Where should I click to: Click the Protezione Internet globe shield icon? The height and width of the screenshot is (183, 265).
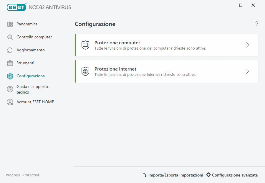[x=85, y=71]
